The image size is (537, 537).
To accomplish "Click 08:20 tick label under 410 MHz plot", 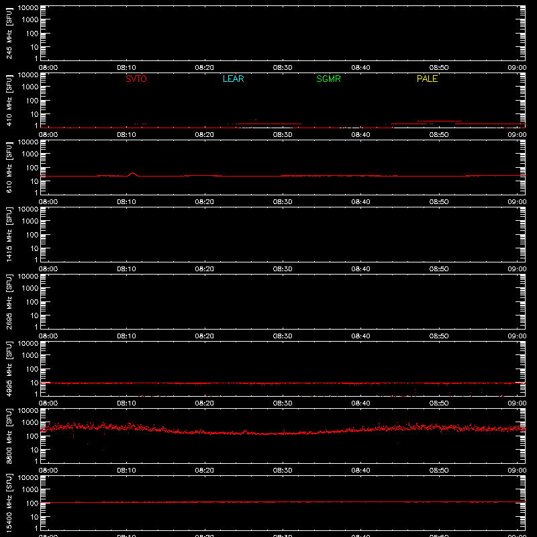I will tap(205, 135).
